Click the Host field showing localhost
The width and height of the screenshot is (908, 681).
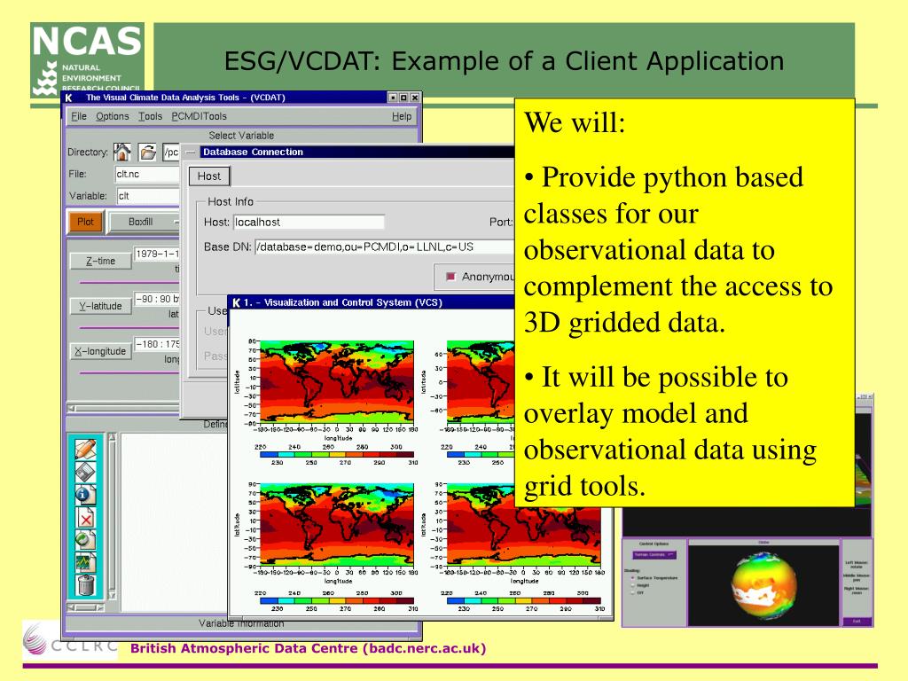click(309, 222)
